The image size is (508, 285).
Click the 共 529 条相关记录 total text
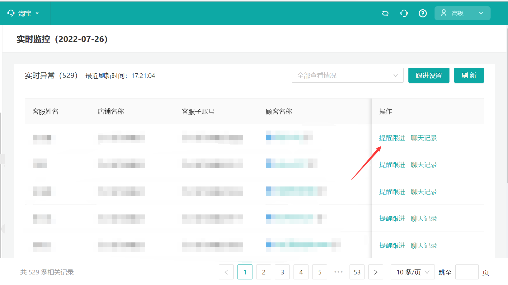(47, 272)
